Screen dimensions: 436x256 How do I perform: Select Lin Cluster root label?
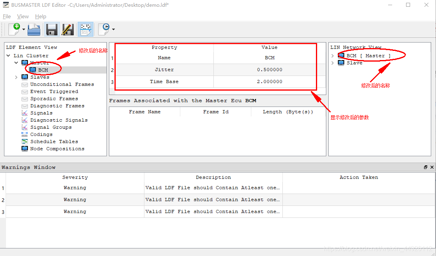(31, 56)
